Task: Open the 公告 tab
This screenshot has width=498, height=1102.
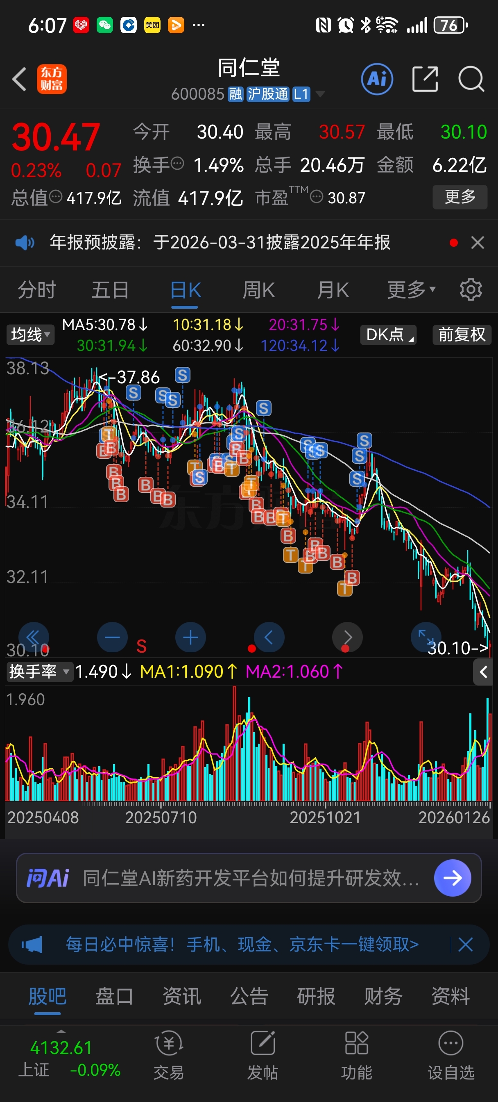Action: pyautogui.click(x=249, y=996)
